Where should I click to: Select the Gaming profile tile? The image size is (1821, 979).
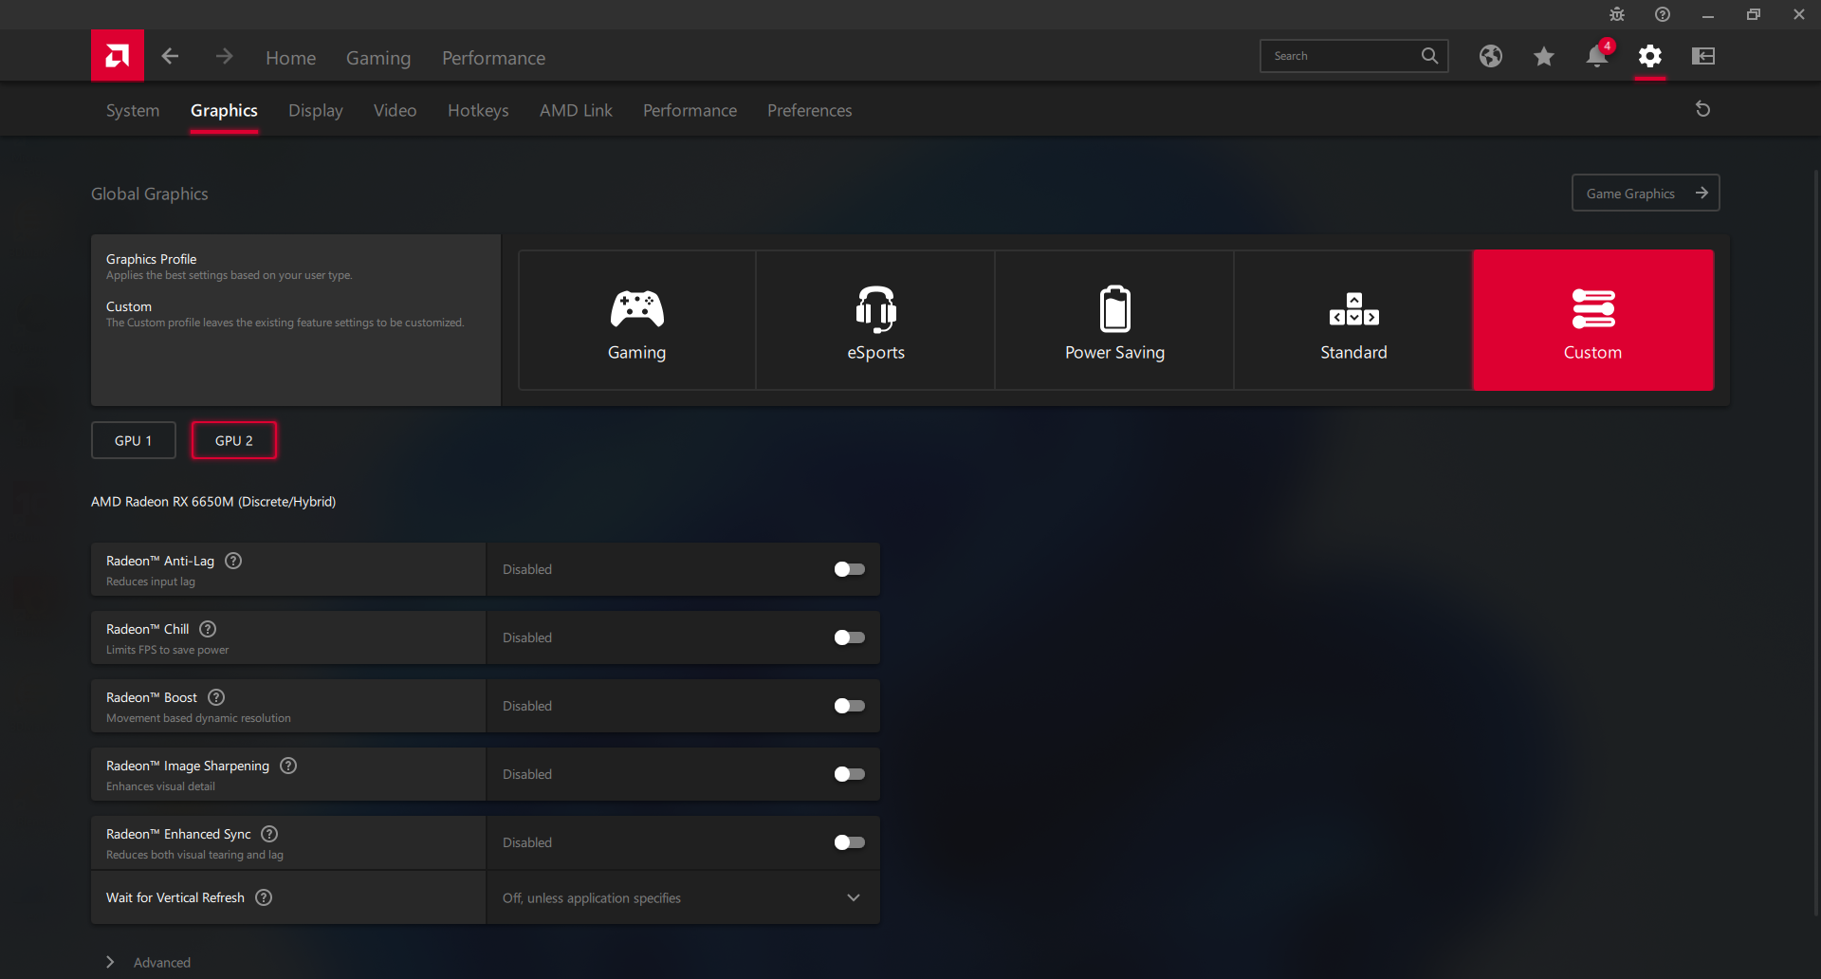[637, 321]
